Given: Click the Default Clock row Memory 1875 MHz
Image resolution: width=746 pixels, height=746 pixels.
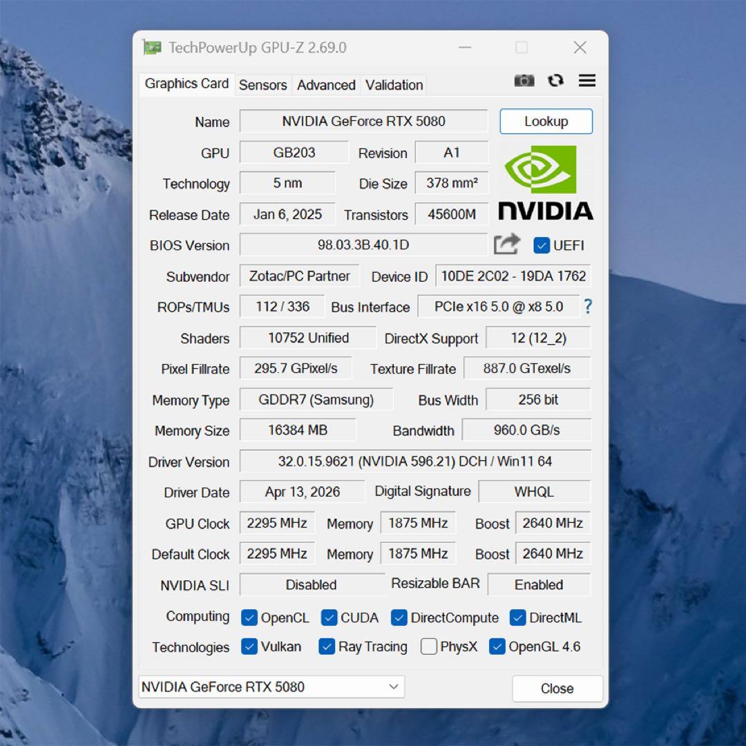Looking at the screenshot, I should click(x=418, y=553).
